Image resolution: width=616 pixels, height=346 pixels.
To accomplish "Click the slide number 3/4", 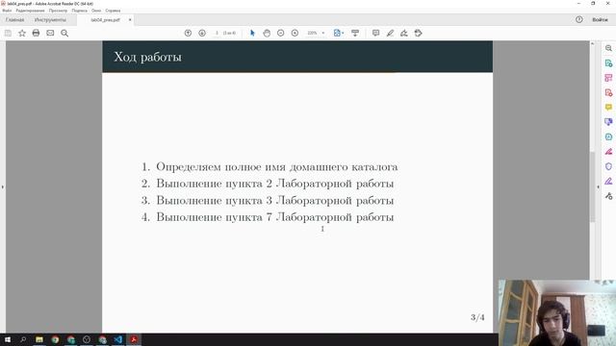I will 477,317.
